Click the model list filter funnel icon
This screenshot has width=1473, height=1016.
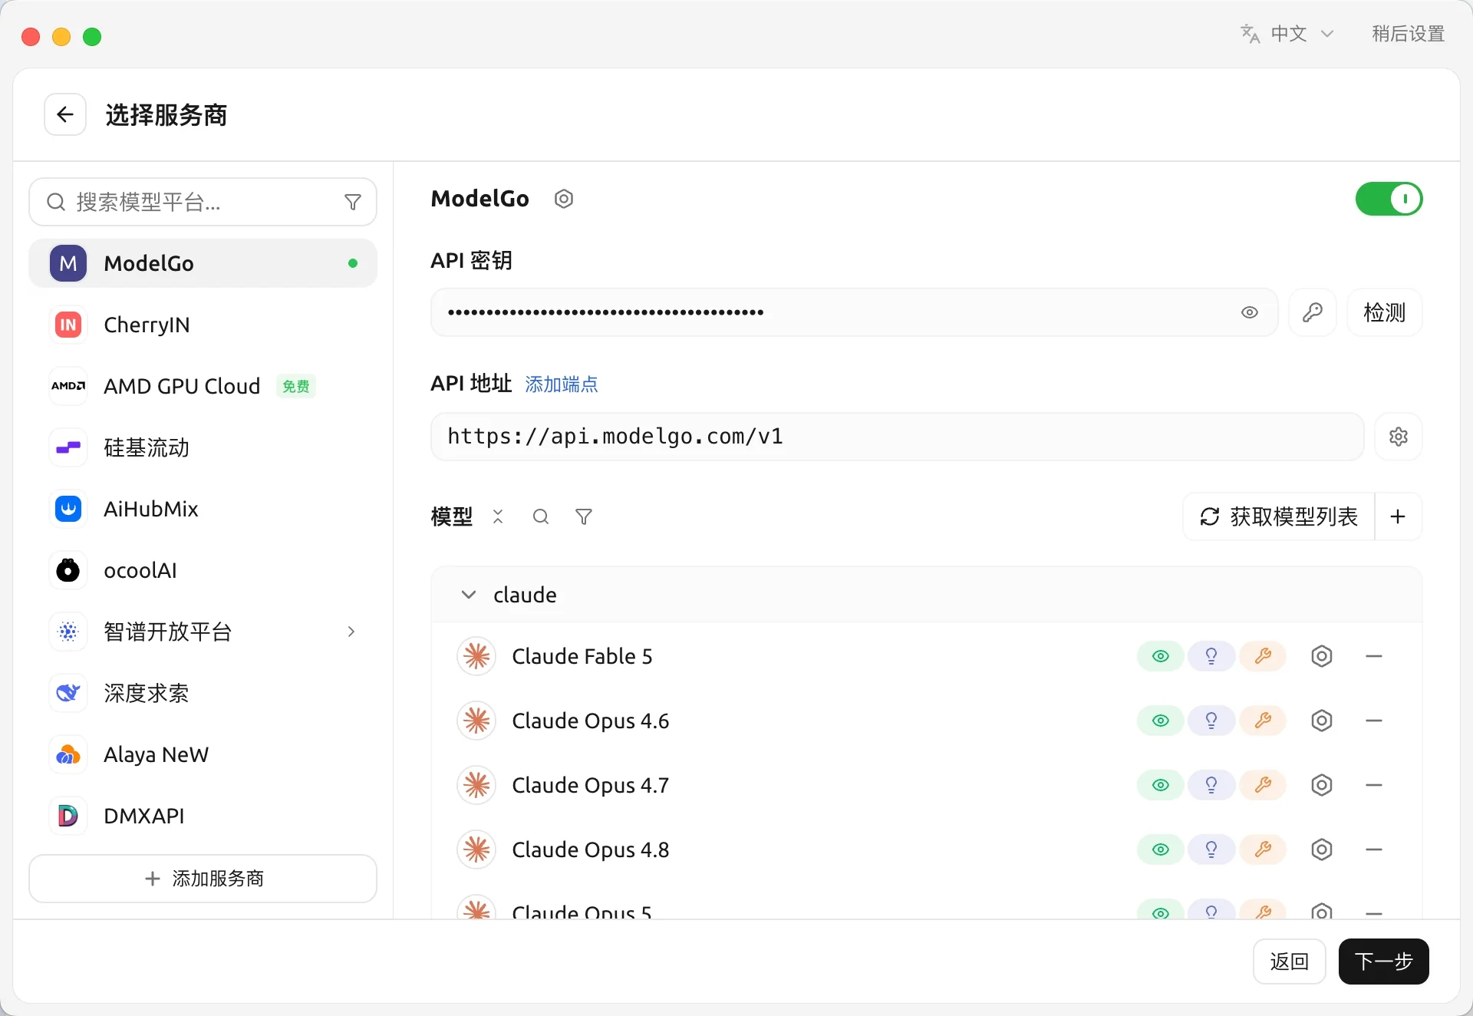click(584, 516)
